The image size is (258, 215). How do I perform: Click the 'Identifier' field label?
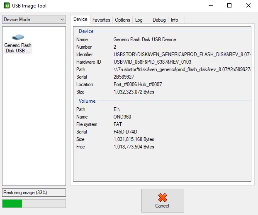(84, 54)
